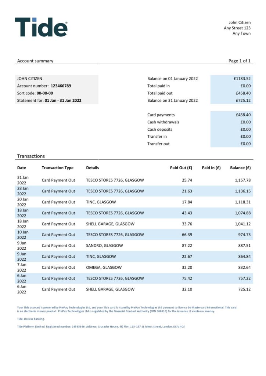The width and height of the screenshot is (266, 376).
Task: Click the 66.39 paid out amount
Action: pos(187,235)
